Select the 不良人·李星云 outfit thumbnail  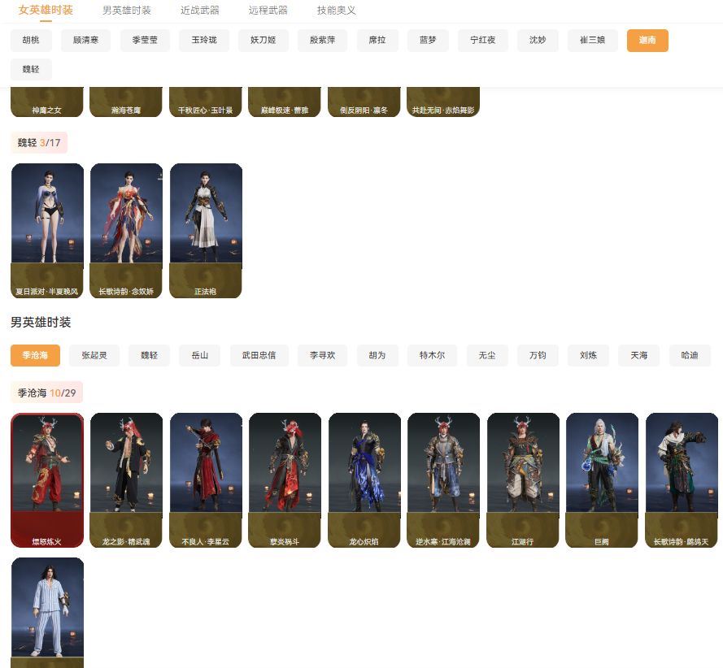pos(206,479)
